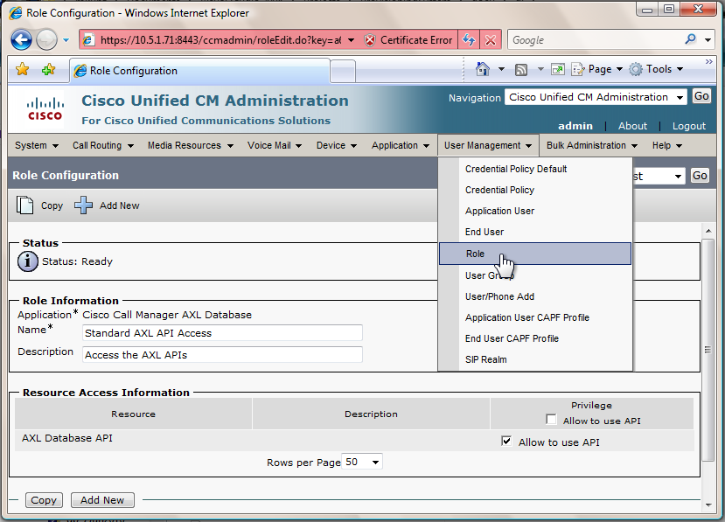Select Role in User Management menu

[x=535, y=254]
